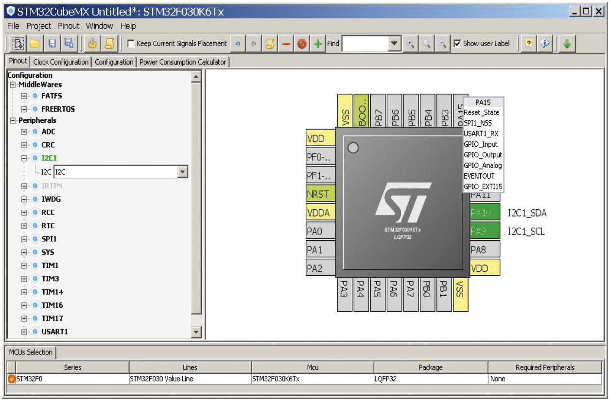
Task: Open the Power Consumption Calculator tab
Action: pos(183,62)
